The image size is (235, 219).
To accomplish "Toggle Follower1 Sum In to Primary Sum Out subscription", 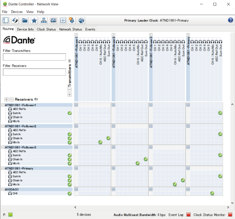I will [220, 113].
